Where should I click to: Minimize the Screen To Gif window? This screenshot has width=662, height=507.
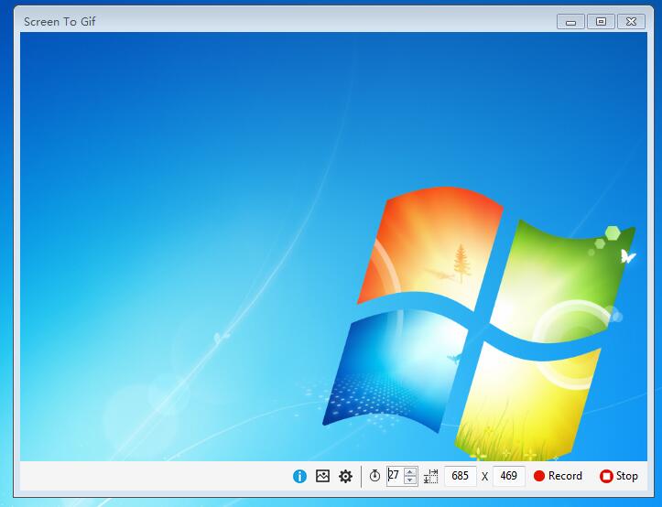[x=570, y=22]
